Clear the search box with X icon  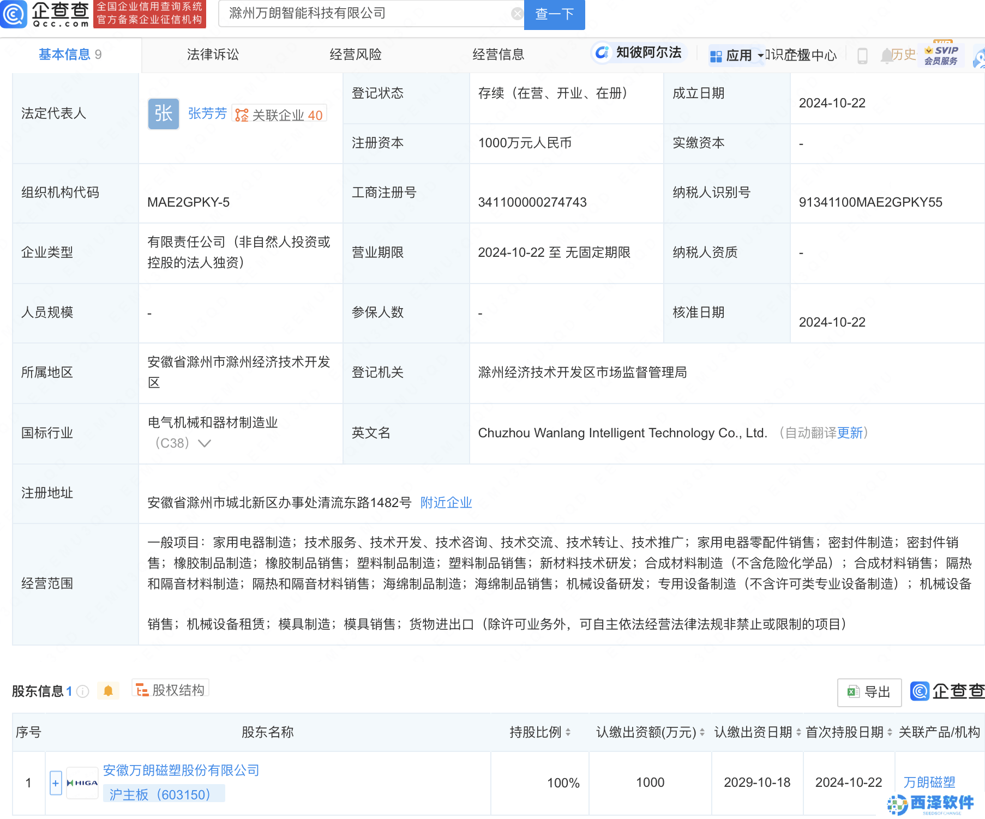pos(516,14)
